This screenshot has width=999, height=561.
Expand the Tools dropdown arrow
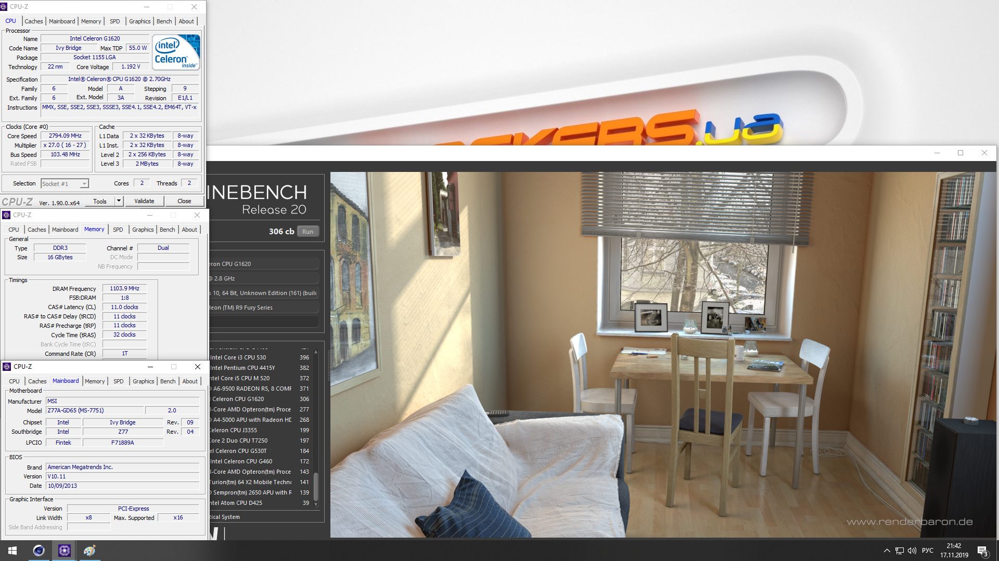click(119, 201)
